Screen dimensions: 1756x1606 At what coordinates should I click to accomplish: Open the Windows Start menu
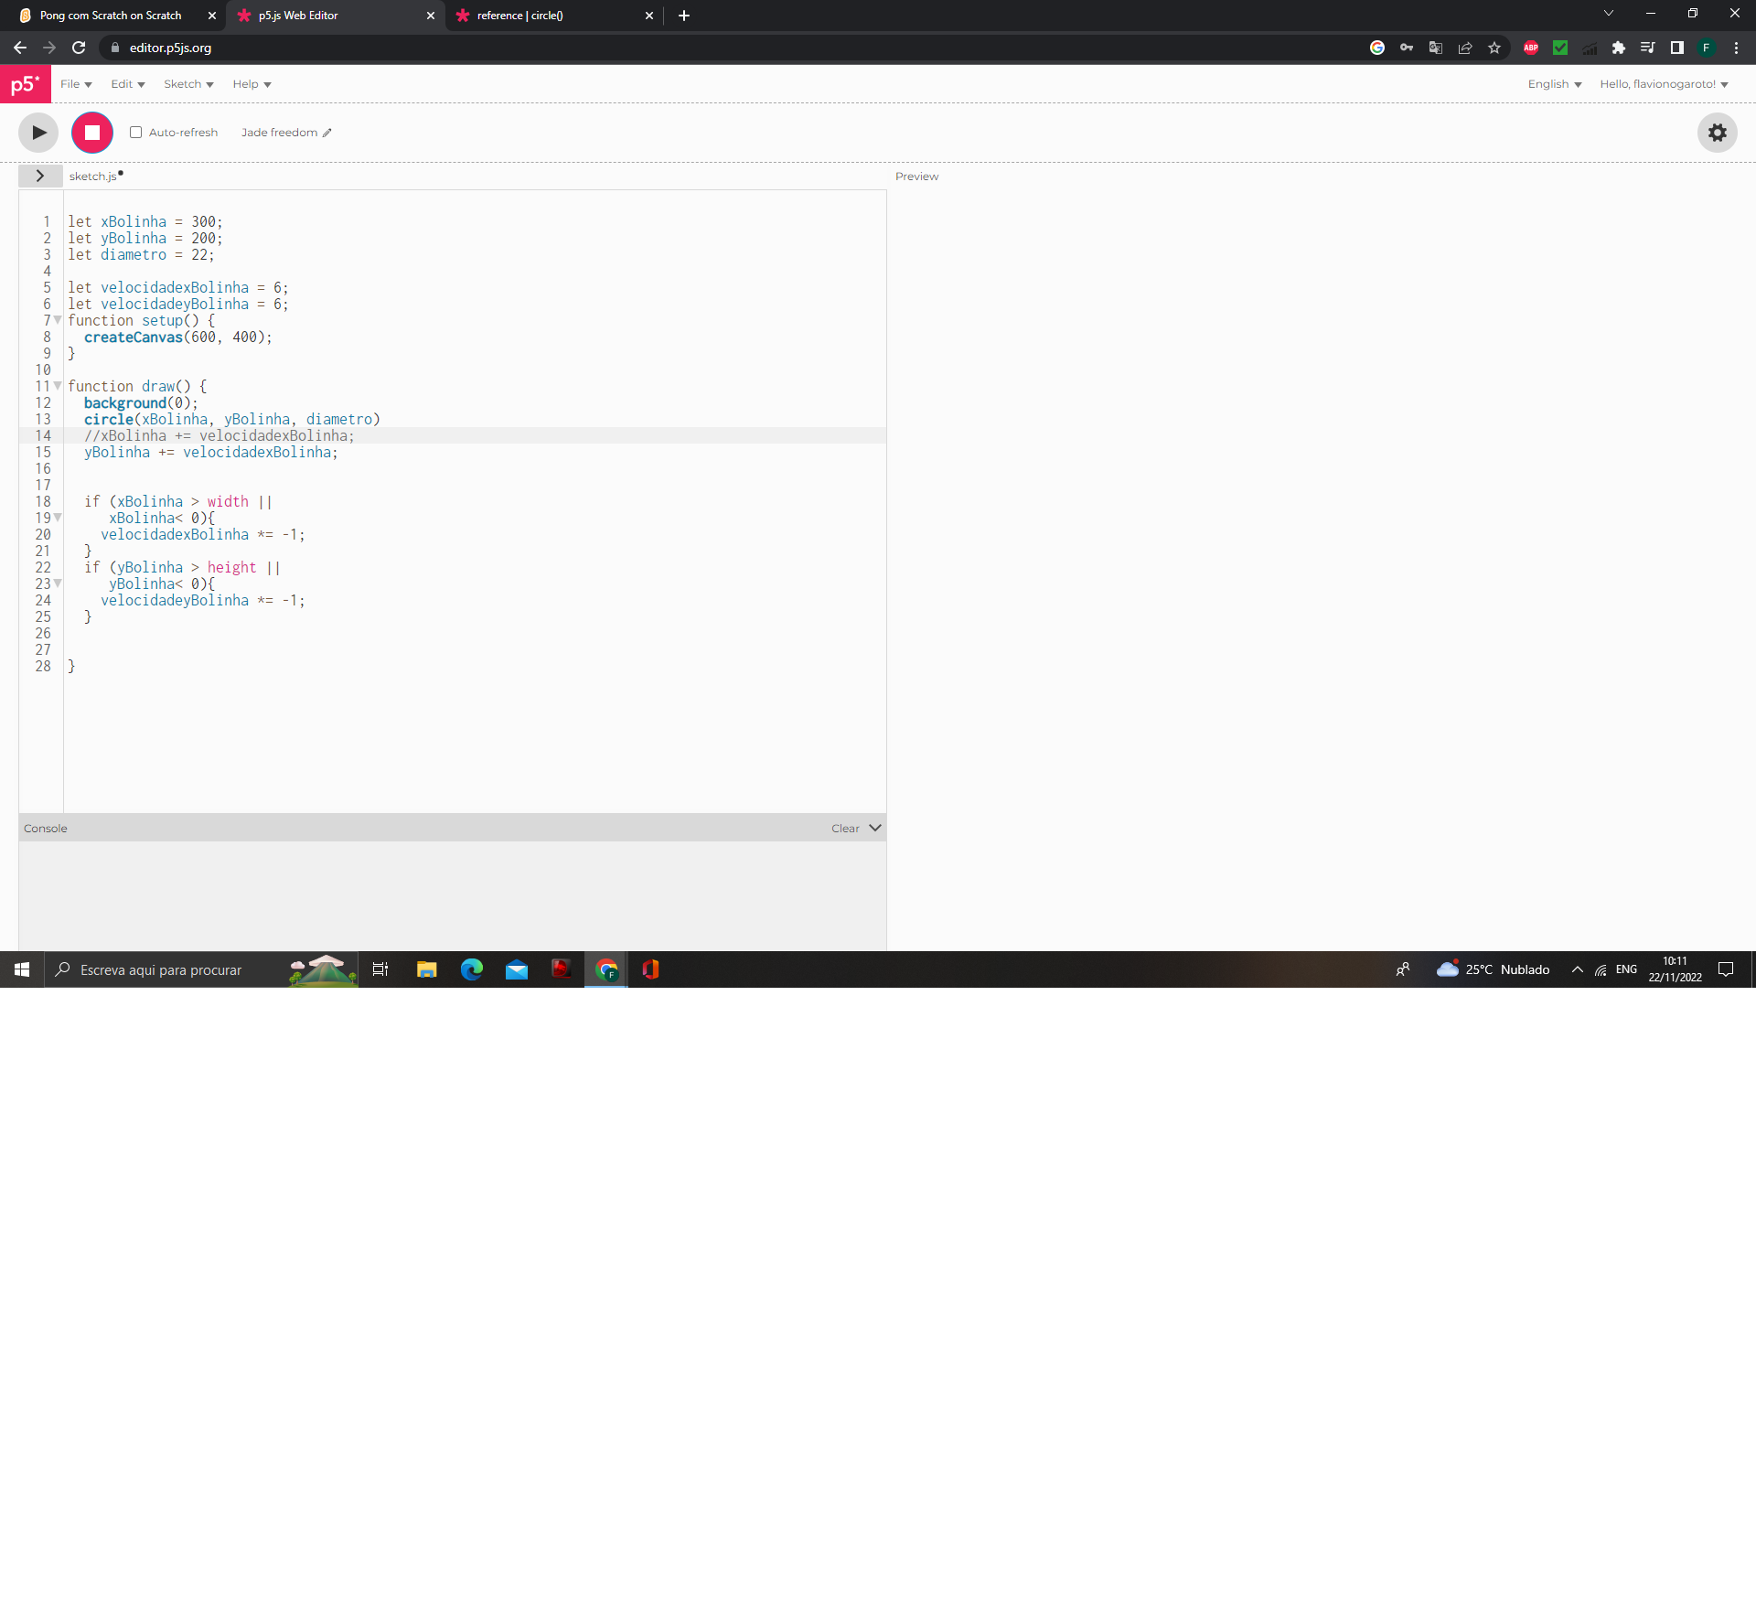pos(22,969)
